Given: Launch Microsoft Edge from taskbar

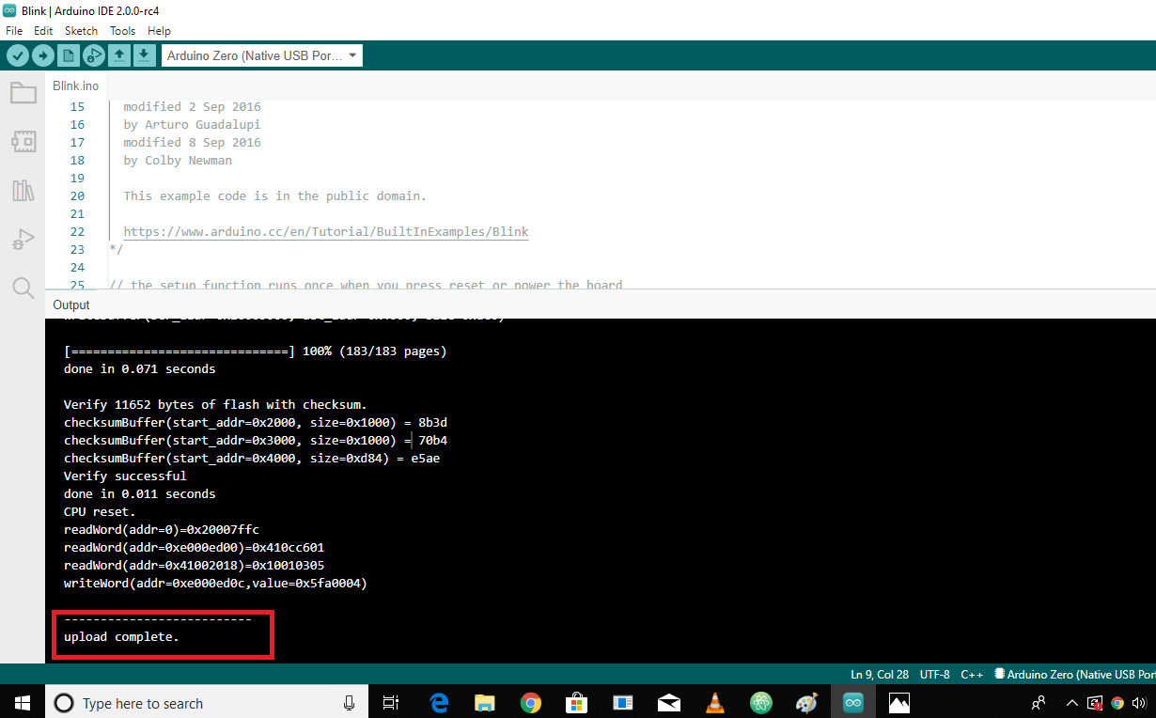Looking at the screenshot, I should [x=439, y=702].
